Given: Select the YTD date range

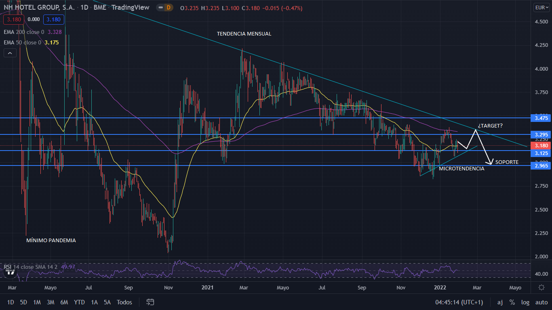Looking at the screenshot, I should [x=79, y=302].
